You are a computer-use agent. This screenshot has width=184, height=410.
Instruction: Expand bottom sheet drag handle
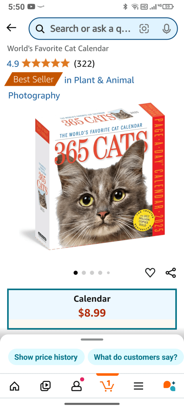click(x=92, y=339)
